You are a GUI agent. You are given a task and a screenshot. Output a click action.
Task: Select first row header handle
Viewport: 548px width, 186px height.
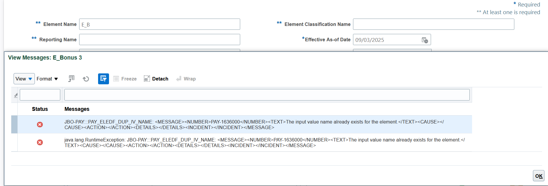(14, 124)
